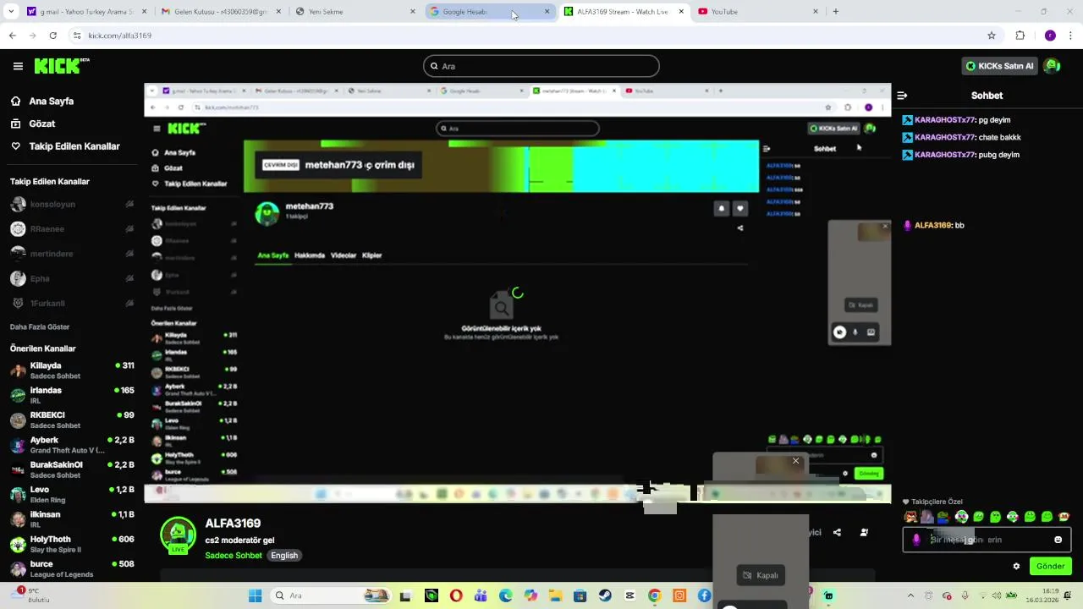Open burce League of Legends channel
The width and height of the screenshot is (1083, 609).
pos(72,569)
